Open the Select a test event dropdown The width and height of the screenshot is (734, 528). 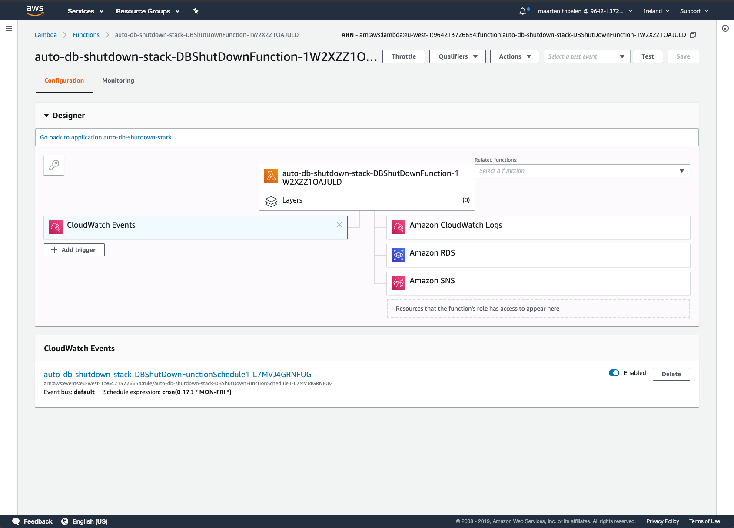pos(586,56)
